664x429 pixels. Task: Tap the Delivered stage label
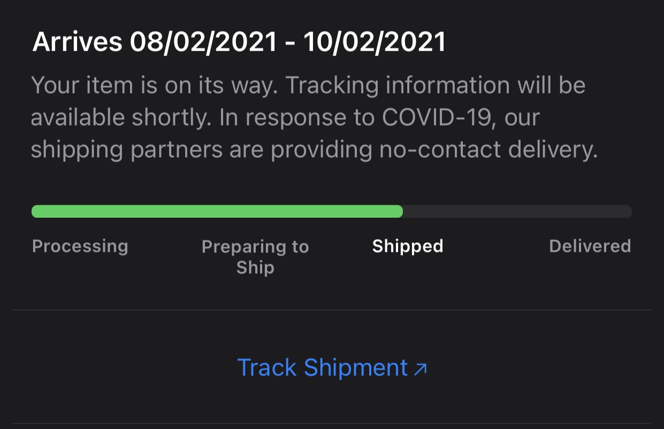coord(590,246)
